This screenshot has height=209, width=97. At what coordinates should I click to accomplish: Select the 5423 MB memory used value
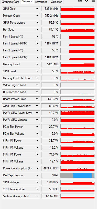(50, 64)
